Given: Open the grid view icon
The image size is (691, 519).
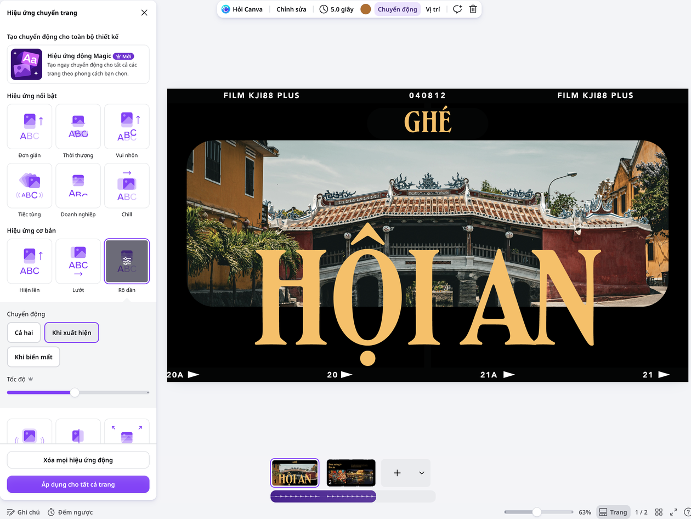Looking at the screenshot, I should 659,512.
